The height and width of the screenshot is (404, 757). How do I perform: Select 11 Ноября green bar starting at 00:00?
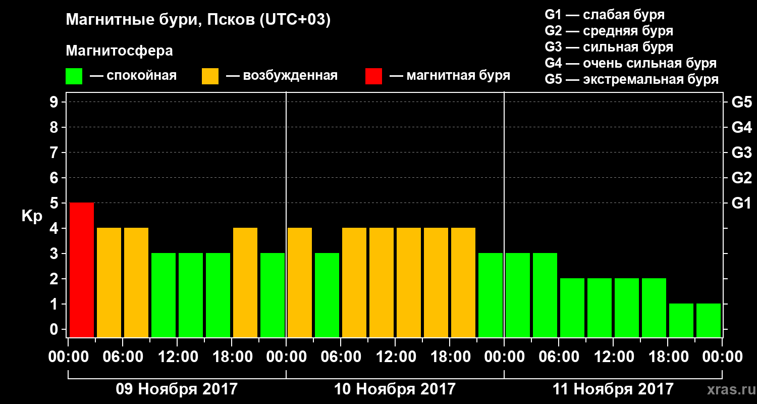click(518, 295)
